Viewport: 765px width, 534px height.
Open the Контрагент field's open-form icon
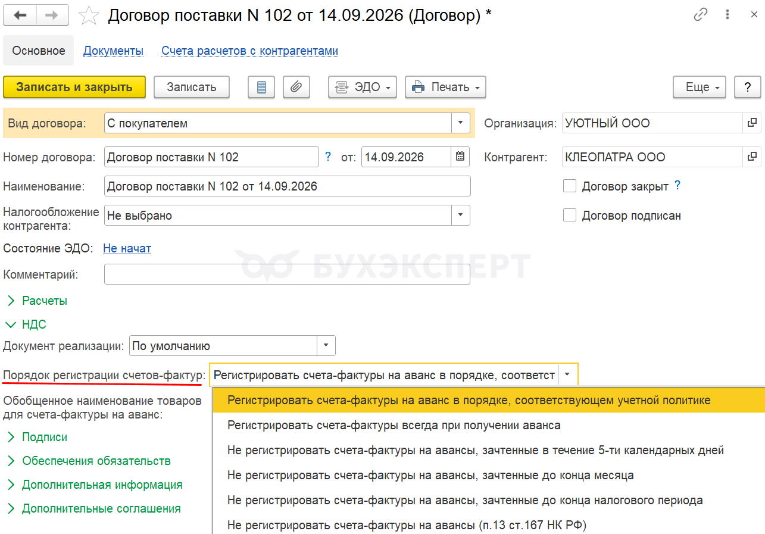tap(752, 157)
